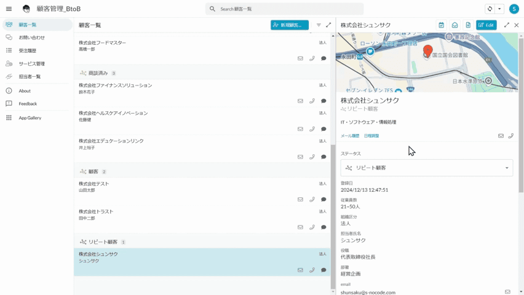Collapse the 商談済み group header
524x295 pixels.
[x=202, y=73]
